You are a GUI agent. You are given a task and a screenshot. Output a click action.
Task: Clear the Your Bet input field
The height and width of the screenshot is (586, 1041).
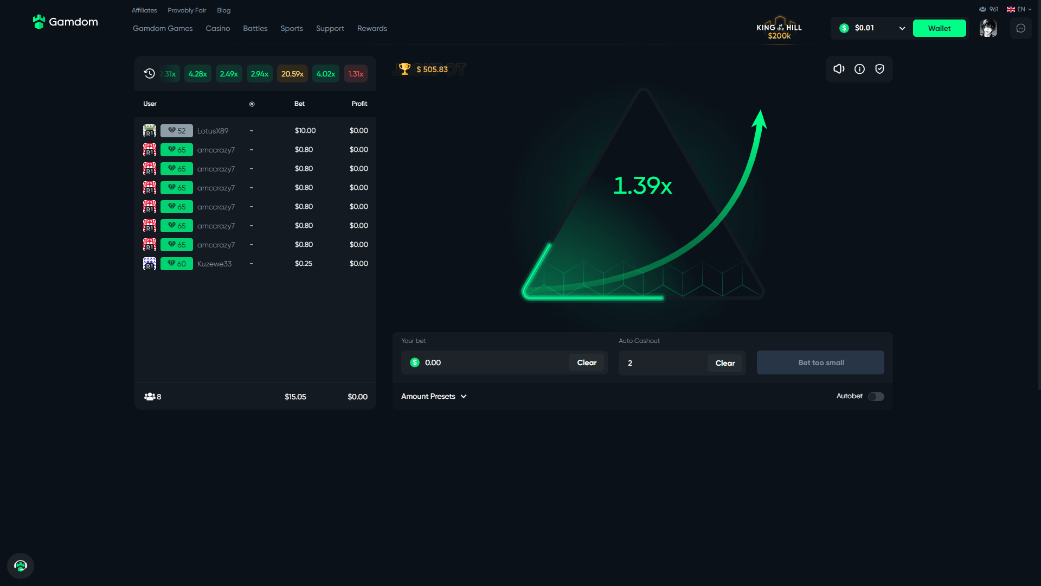[587, 362]
